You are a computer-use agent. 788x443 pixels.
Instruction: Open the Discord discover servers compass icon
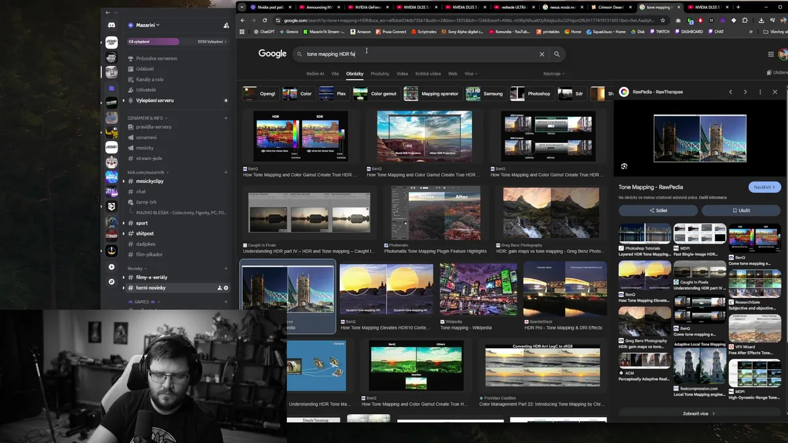[111, 282]
